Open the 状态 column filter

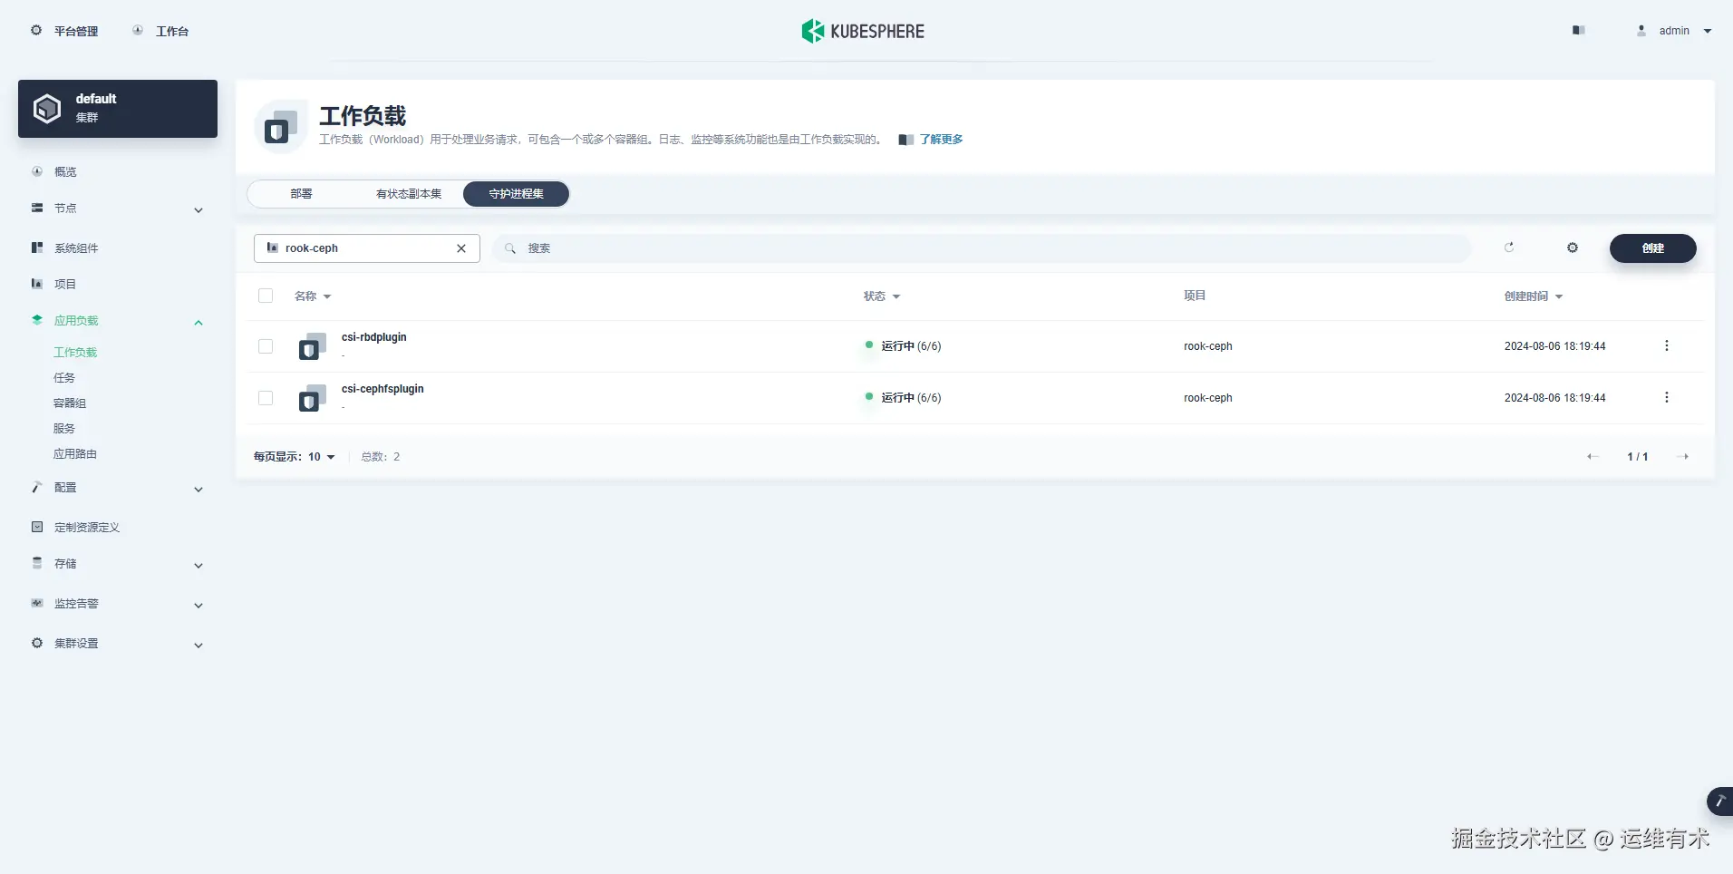[882, 296]
